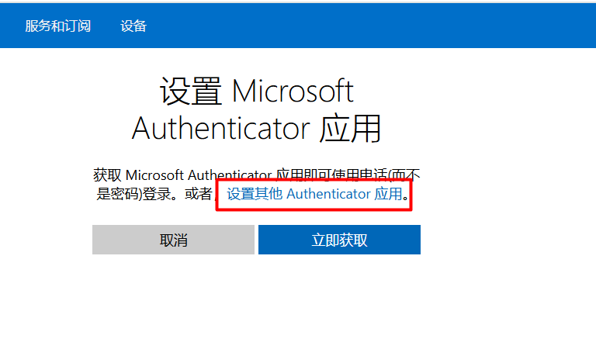596x363 pixels.
Task: Click the 设置 characters in the heading
Action: [191, 91]
